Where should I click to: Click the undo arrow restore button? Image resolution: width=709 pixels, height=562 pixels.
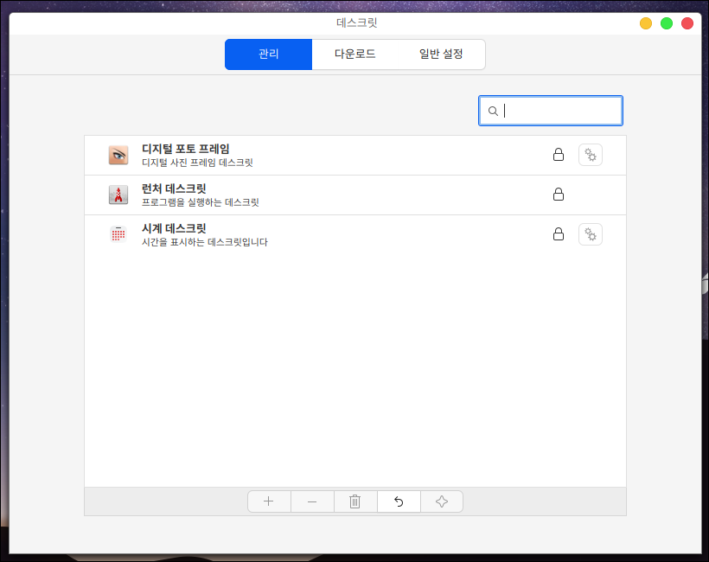[399, 501]
